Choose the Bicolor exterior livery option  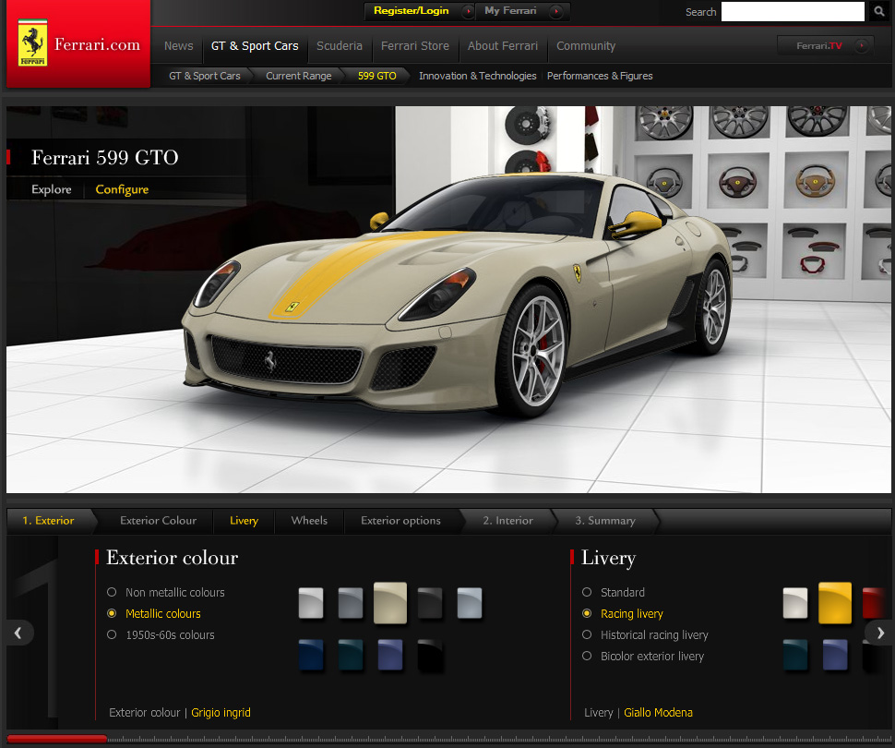[x=587, y=656]
